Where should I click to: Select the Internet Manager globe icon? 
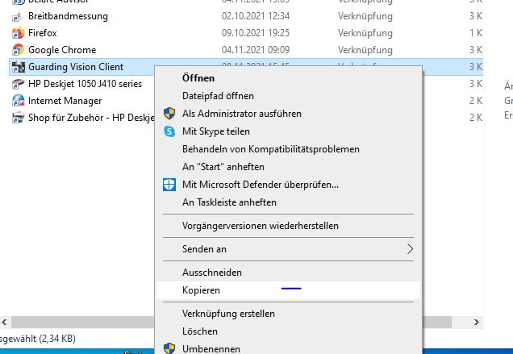[x=18, y=101]
